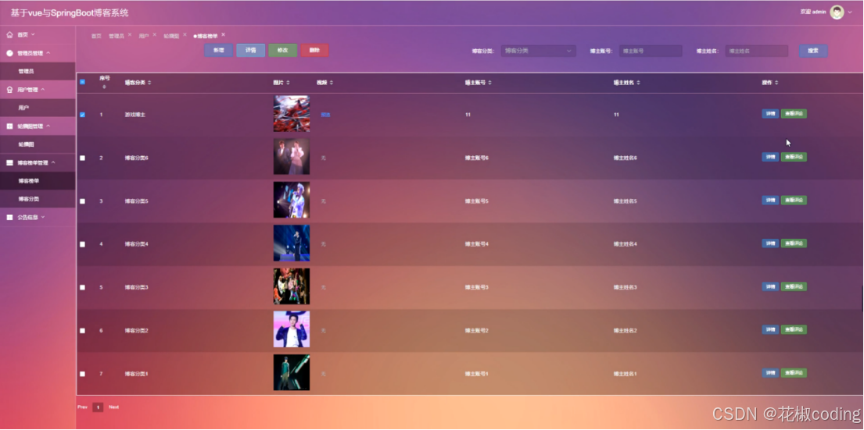This screenshot has height=430, width=864.
Task: Check the checkbox for row 博客分类6
Action: click(83, 158)
